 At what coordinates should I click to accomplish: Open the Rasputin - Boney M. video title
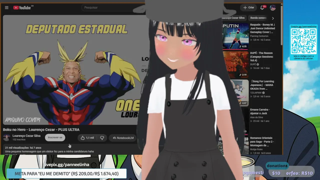click(x=262, y=28)
